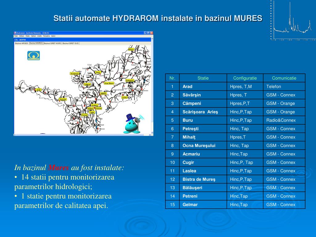
Task: Select the Cugir station marker on the map
Action: pyautogui.click(x=92, y=112)
